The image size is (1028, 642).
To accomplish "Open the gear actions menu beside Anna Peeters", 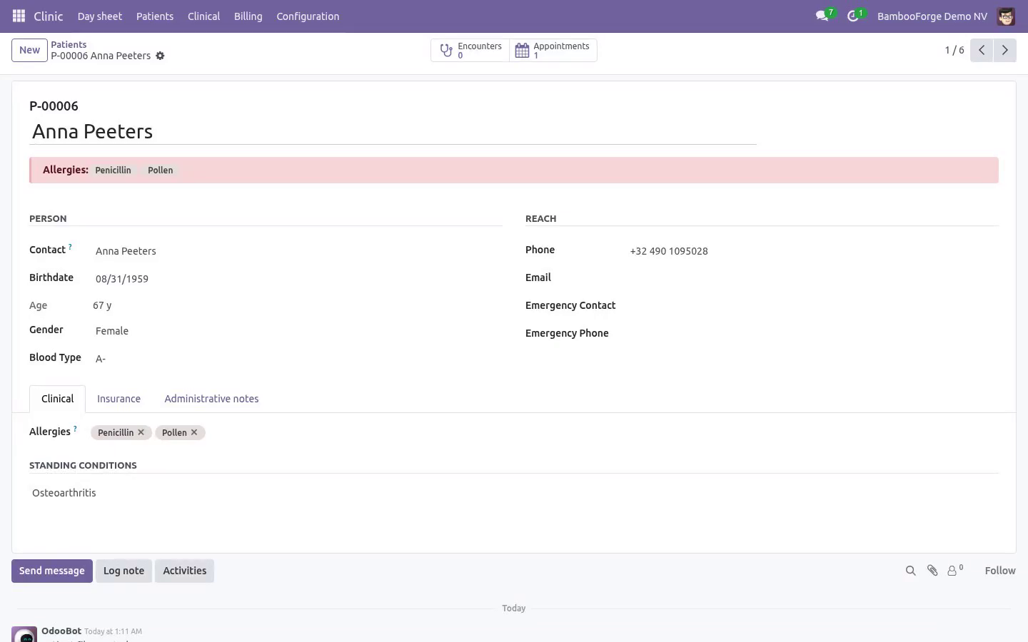I will coord(160,56).
